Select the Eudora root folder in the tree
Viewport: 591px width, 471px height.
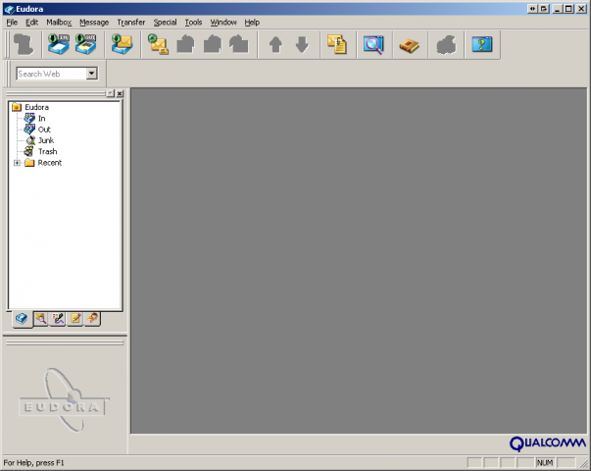point(36,107)
